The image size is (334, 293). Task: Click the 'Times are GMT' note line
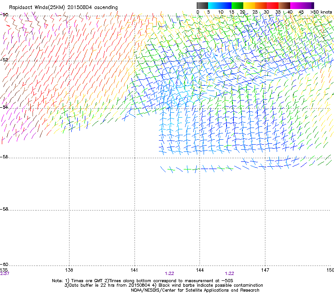[143, 281]
